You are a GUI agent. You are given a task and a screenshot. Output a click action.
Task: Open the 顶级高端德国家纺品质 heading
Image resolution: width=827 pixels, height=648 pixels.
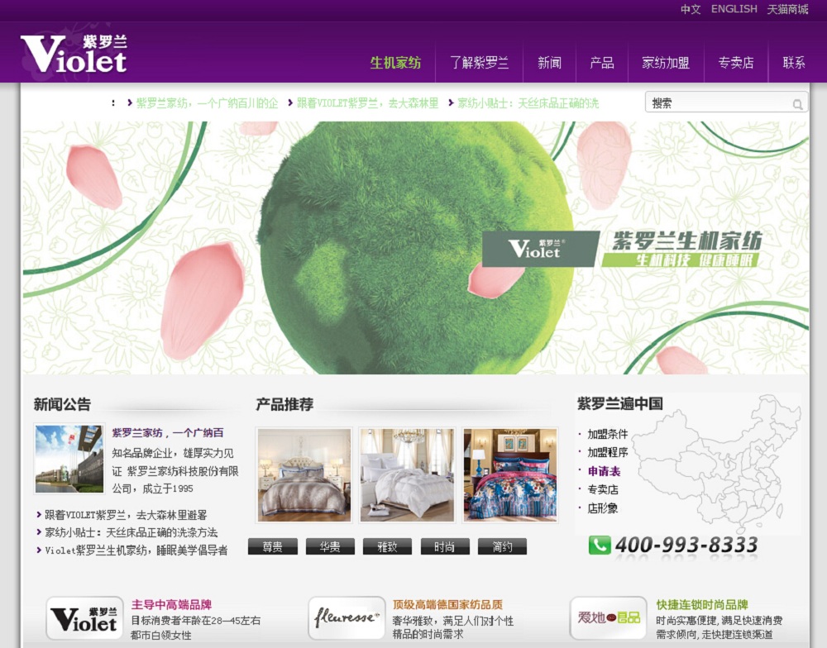(447, 605)
